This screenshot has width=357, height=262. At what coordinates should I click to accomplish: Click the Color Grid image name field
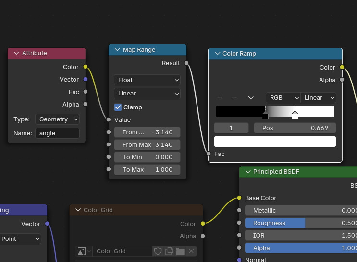123,251
